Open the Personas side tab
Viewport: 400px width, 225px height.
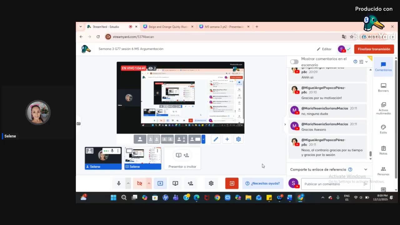[x=383, y=171]
